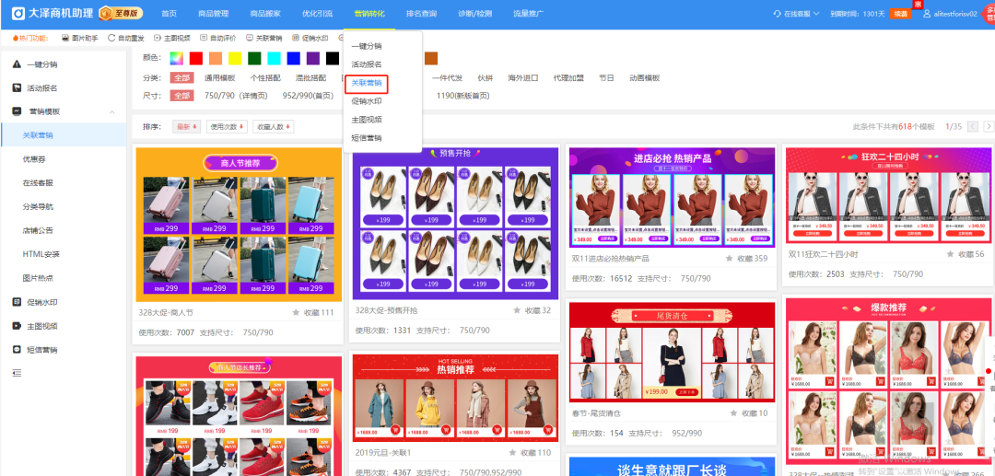Filter category by 动画模板

[645, 78]
